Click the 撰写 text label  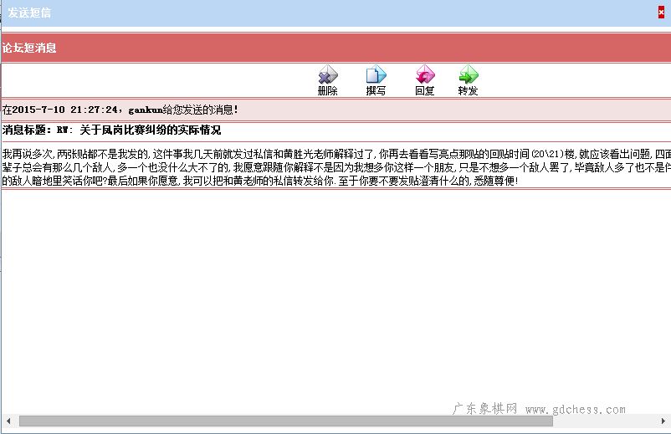(376, 90)
